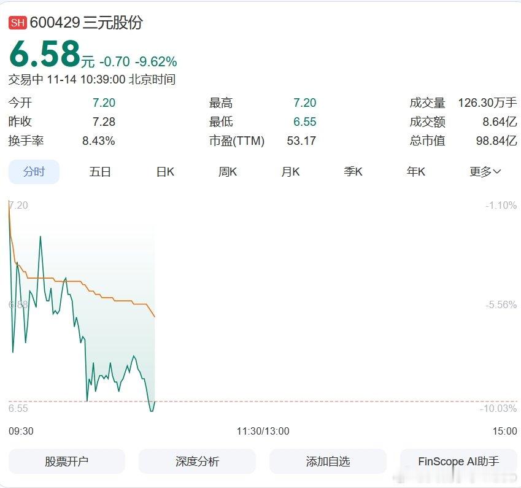Select the 分时 intraday chart tab
The height and width of the screenshot is (488, 521).
tap(34, 172)
